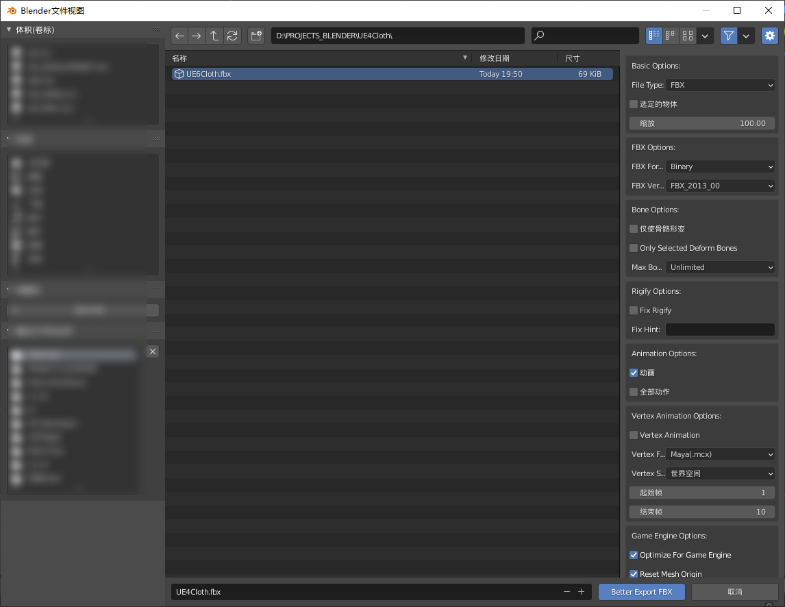Viewport: 785px width, 607px height.
Task: Enable 全部动作 checkbox
Action: point(634,392)
